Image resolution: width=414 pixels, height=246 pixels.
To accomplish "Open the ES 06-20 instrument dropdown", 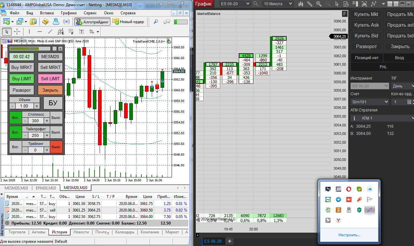I will (x=235, y=4).
